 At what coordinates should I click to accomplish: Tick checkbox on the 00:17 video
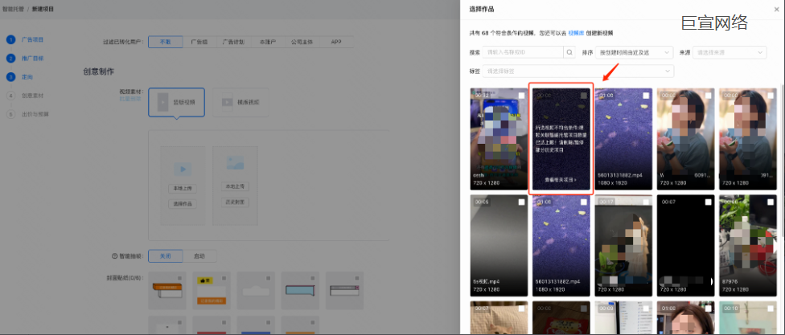[x=647, y=202]
